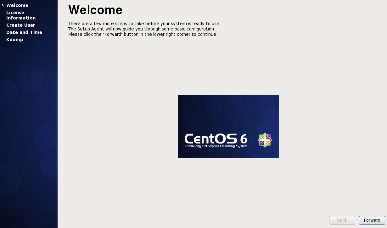The width and height of the screenshot is (387, 228).
Task: Click the CentOS pinwheel logo icon
Action: coord(265,140)
